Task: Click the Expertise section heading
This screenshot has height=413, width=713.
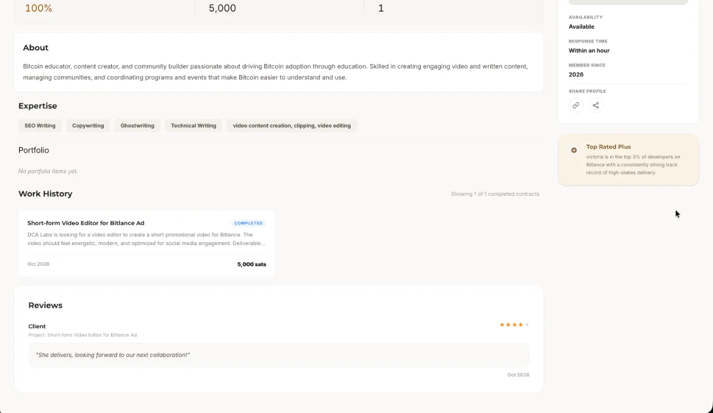Action: pos(37,106)
